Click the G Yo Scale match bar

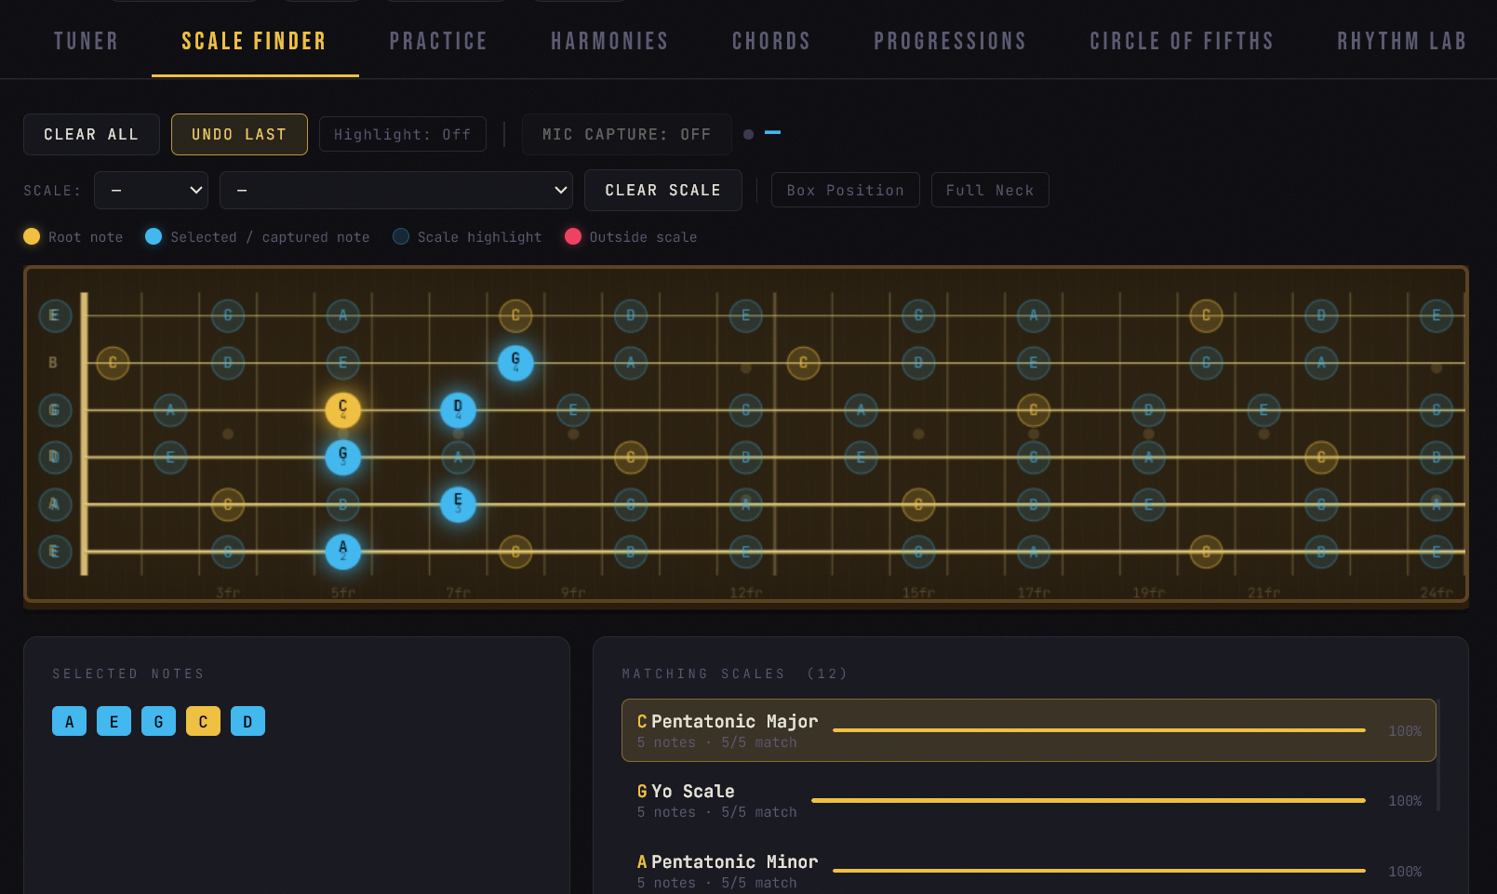point(1088,800)
